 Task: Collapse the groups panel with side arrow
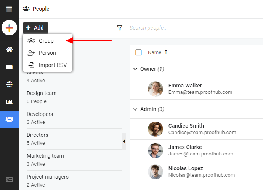click(x=124, y=141)
